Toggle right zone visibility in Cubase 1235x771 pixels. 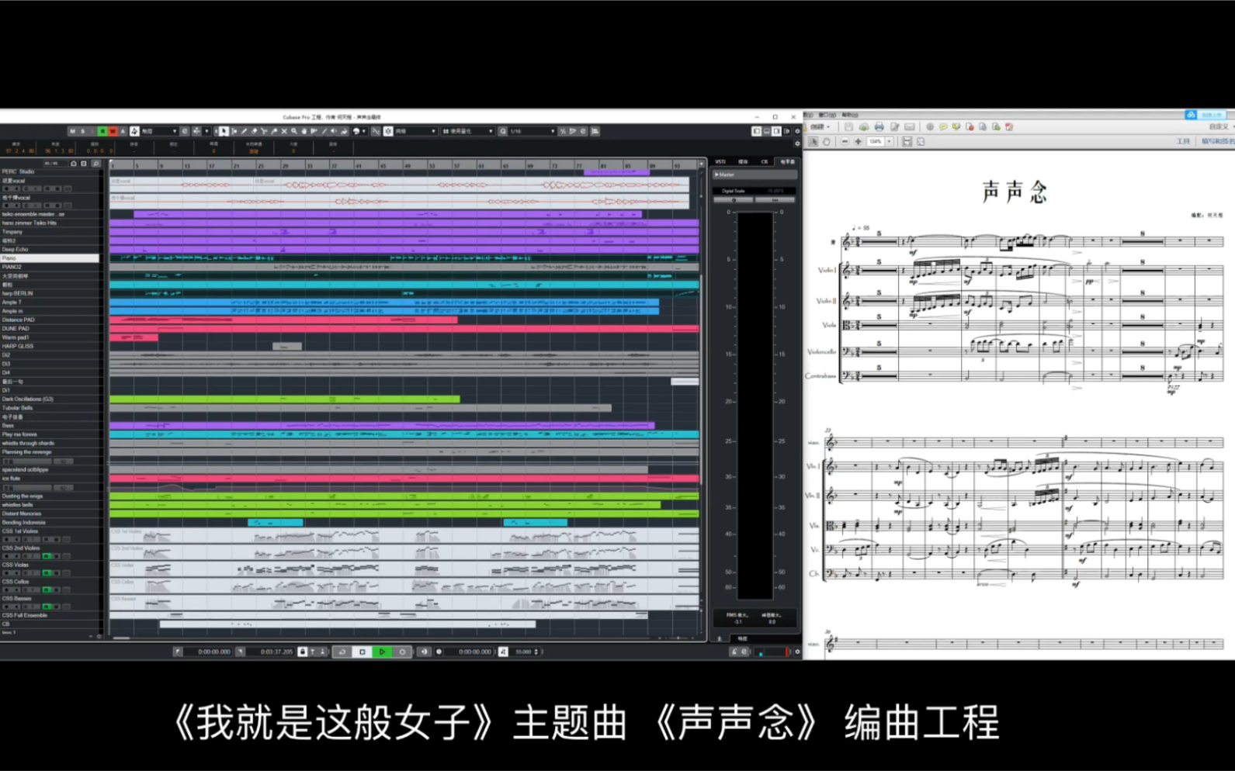coord(776,131)
